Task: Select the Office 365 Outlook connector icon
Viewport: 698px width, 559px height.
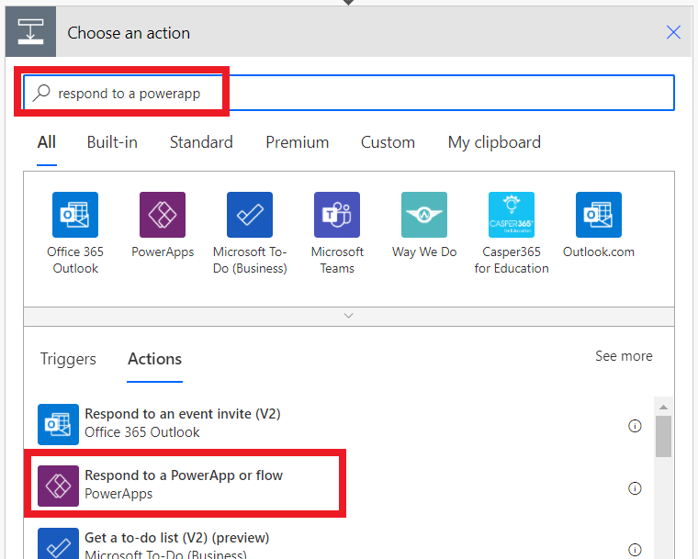Action: [74, 215]
